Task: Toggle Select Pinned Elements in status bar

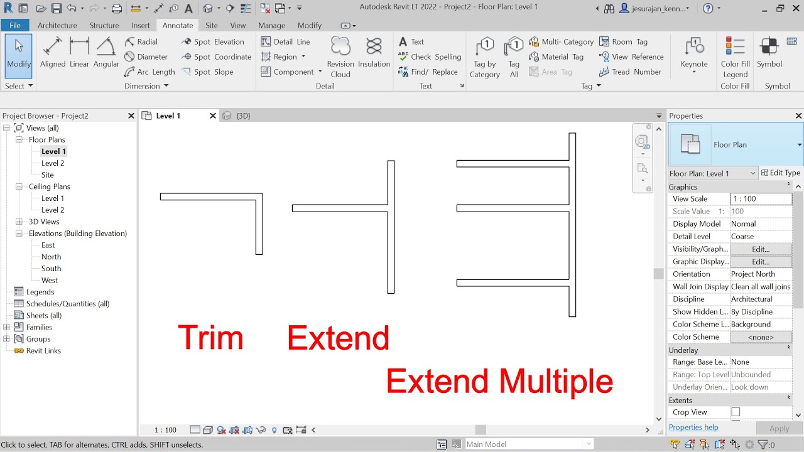Action: point(704,444)
